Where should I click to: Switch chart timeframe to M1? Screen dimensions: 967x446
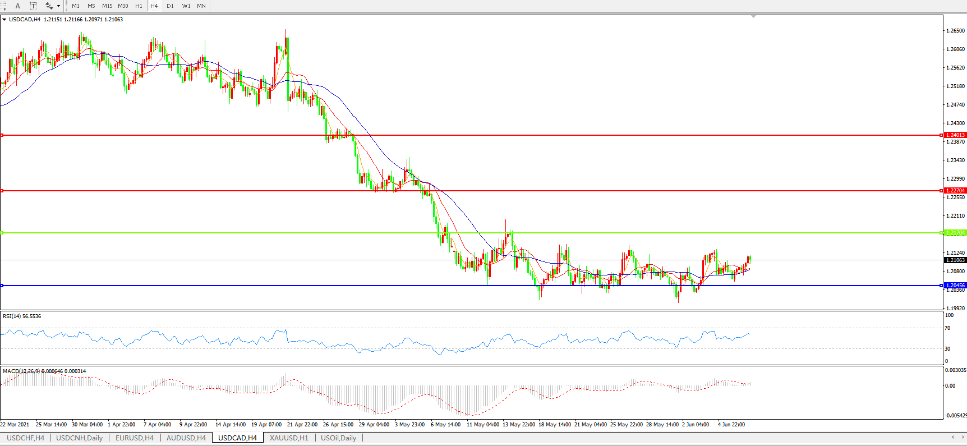pos(76,6)
